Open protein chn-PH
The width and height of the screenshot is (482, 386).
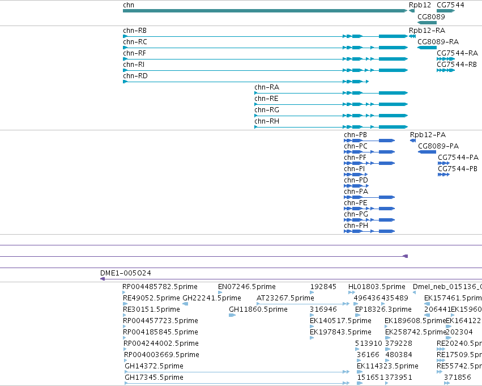pos(356,226)
